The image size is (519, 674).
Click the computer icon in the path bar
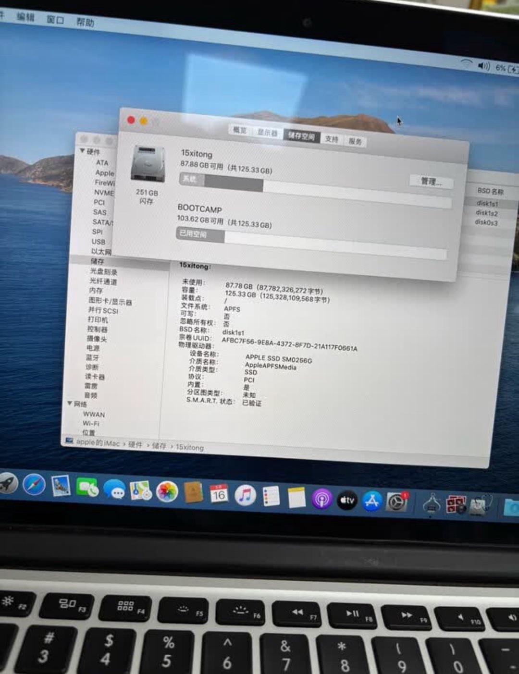point(69,441)
